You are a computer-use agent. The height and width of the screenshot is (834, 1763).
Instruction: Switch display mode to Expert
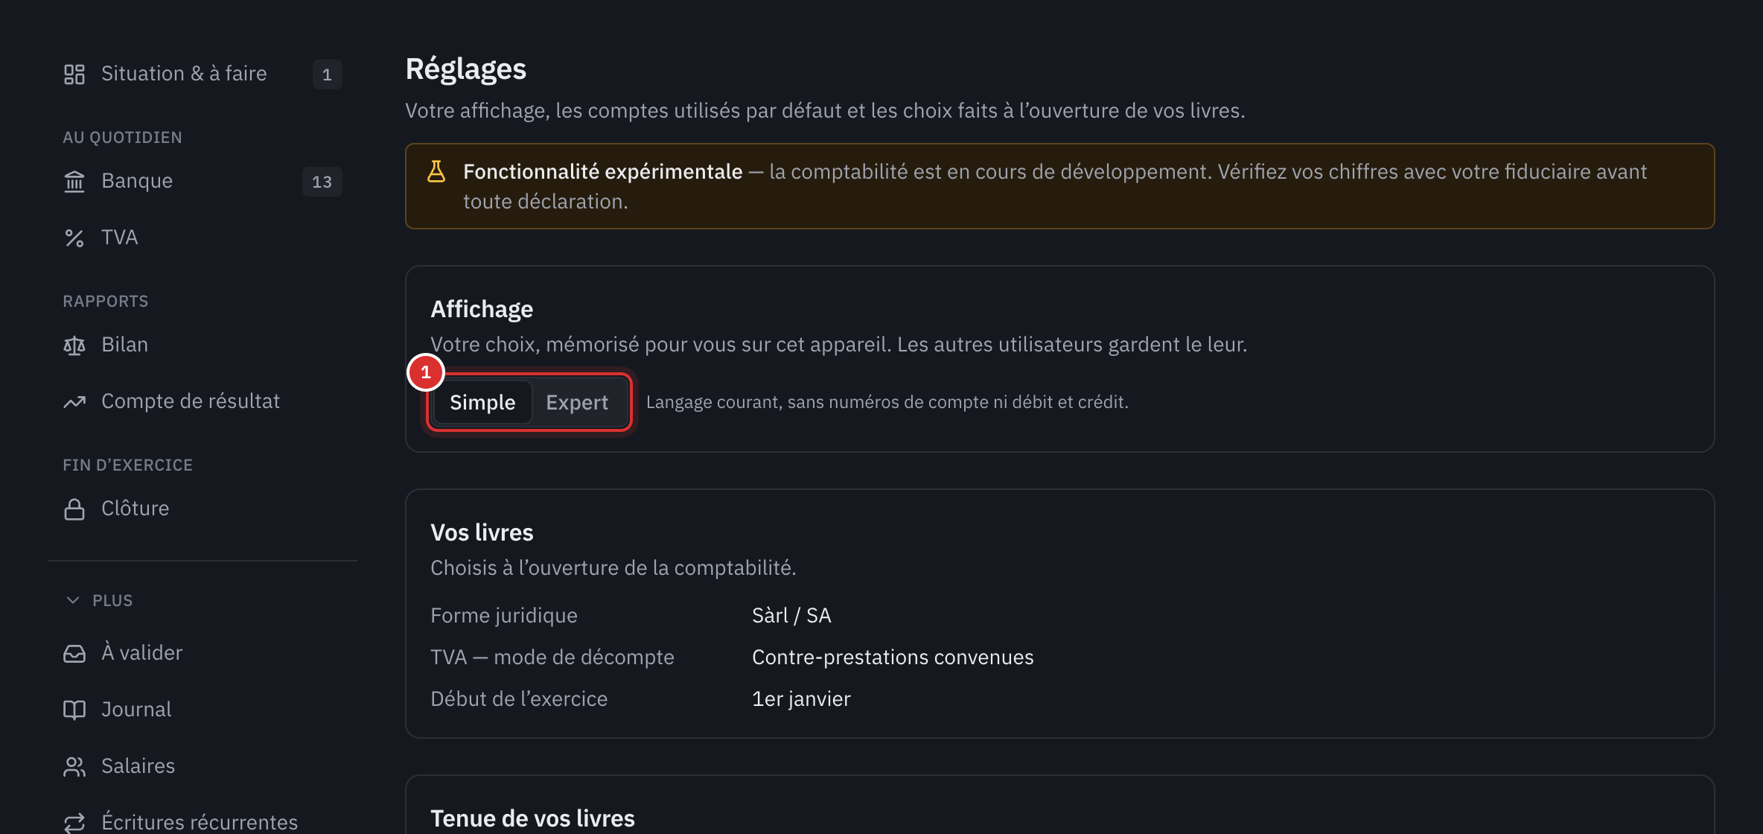(x=577, y=402)
